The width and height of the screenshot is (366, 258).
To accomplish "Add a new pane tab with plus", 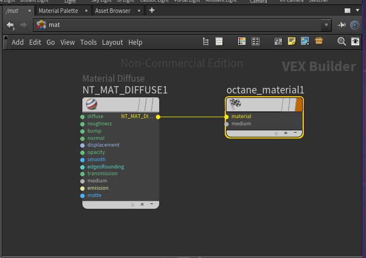I will 152,10.
